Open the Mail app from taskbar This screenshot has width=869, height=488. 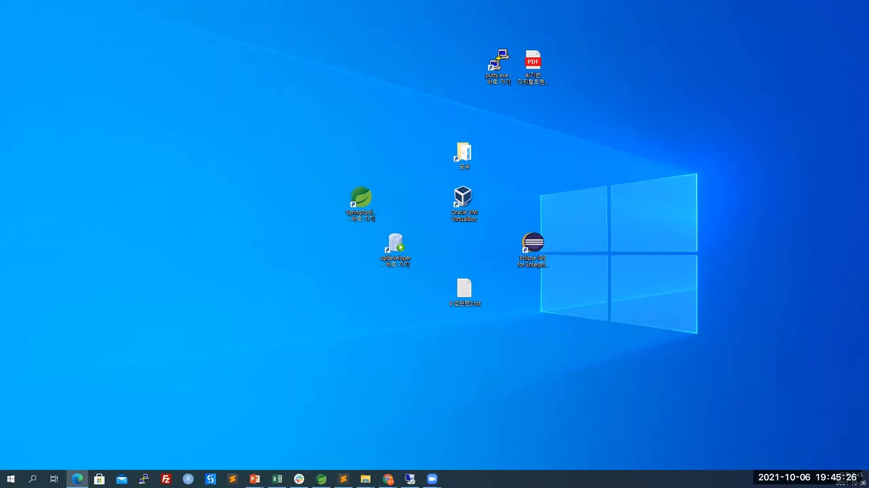[122, 479]
